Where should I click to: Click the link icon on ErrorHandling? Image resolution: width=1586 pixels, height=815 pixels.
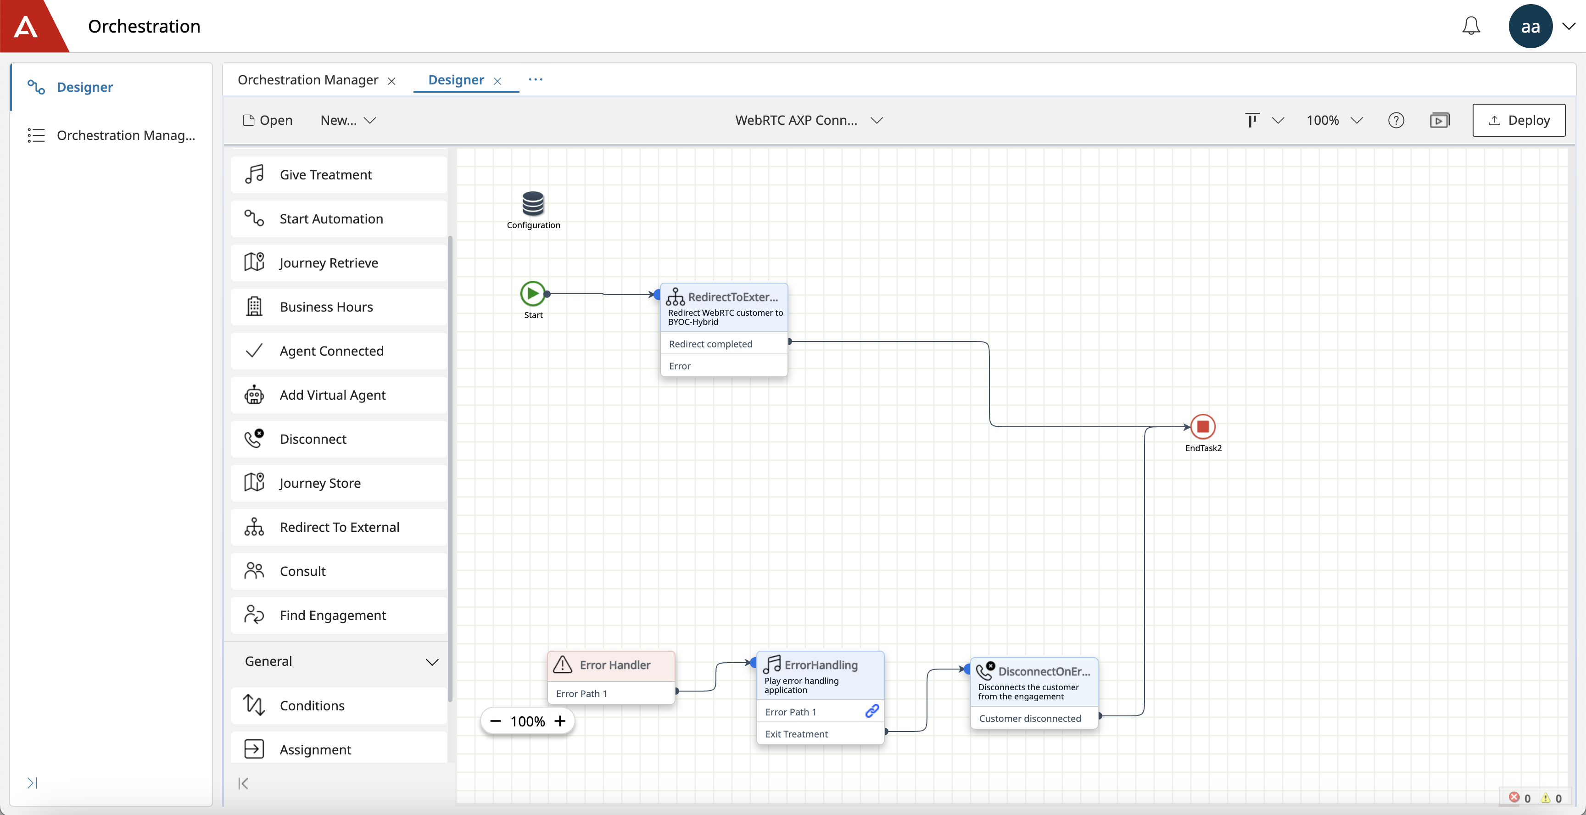tap(872, 711)
